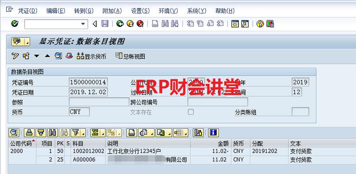Click the red Cancel icon
The height and width of the screenshot is (174, 356).
[x=140, y=24]
